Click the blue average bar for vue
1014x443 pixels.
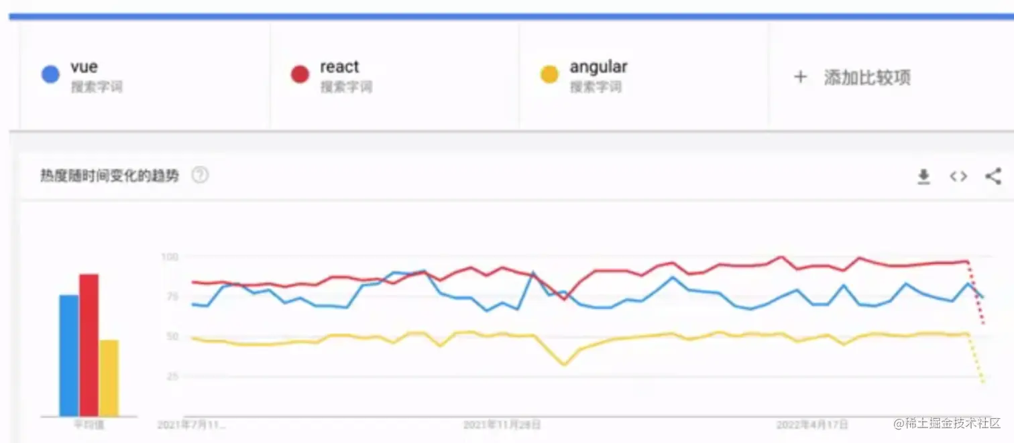(x=69, y=356)
